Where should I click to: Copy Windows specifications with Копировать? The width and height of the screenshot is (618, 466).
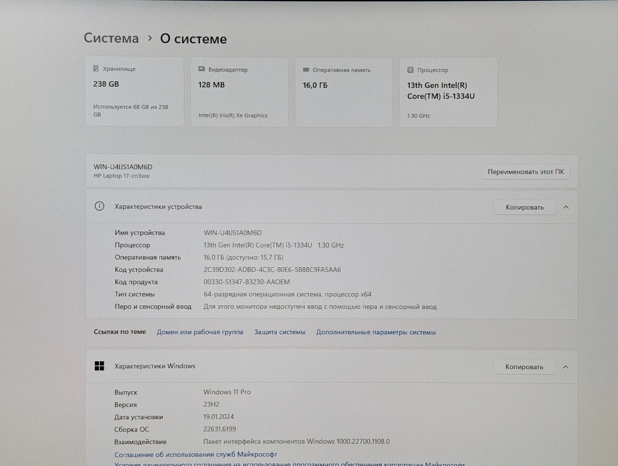[524, 367]
